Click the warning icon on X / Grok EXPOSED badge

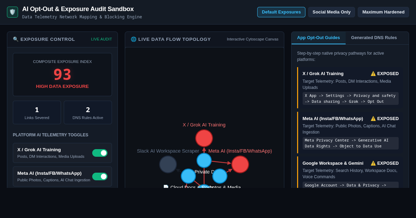373,73
